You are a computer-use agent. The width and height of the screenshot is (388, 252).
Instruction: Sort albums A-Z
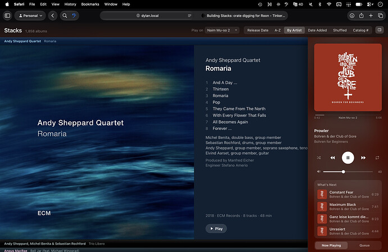278,30
